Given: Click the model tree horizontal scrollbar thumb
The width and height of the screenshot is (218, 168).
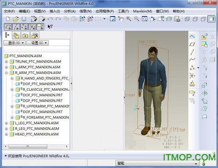Looking at the screenshot, I should pyautogui.click(x=28, y=146).
